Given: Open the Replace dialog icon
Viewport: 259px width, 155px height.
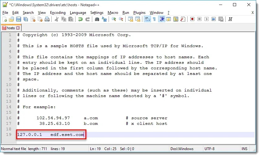Looking at the screenshot, I should point(104,19).
